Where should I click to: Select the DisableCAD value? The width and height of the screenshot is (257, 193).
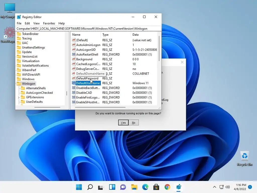[84, 92]
